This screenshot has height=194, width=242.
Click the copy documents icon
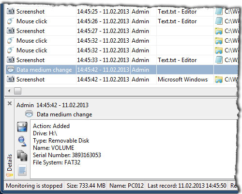pos(22,156)
